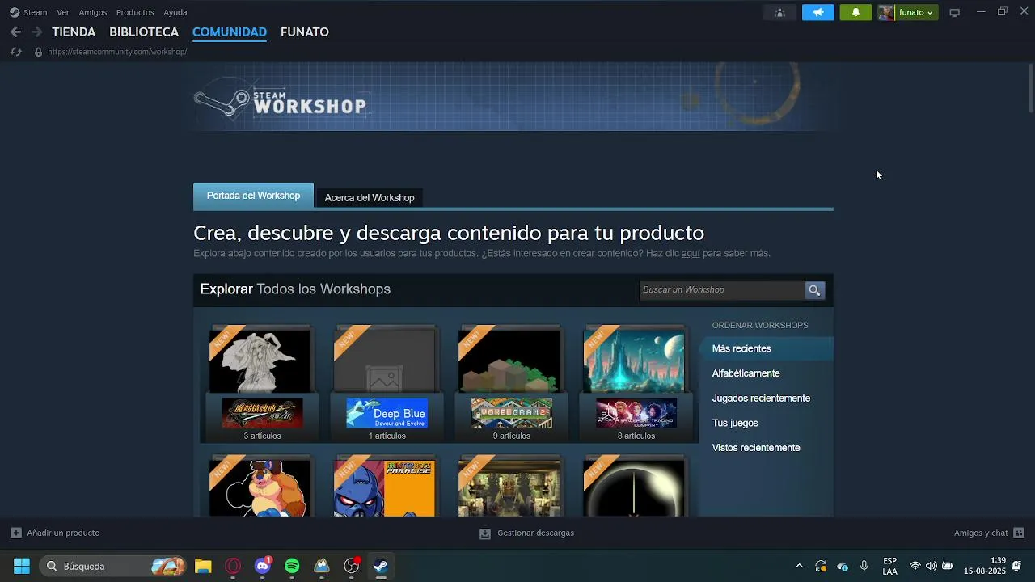
Task: Open the volume speaker tray icon
Action: [x=931, y=566]
